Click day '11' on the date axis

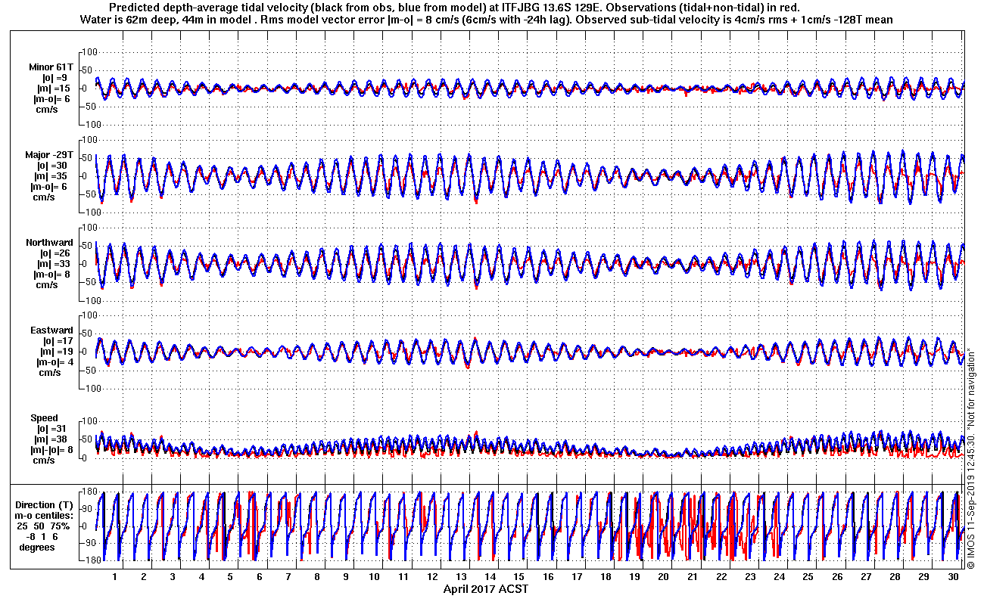coord(403,577)
